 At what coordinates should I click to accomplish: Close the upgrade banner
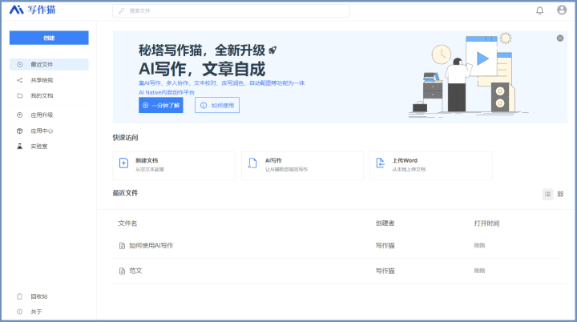(x=560, y=38)
